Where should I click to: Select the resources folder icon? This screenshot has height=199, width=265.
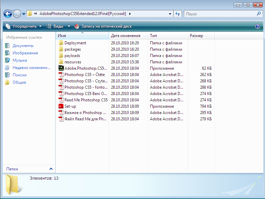pyautogui.click(x=61, y=62)
